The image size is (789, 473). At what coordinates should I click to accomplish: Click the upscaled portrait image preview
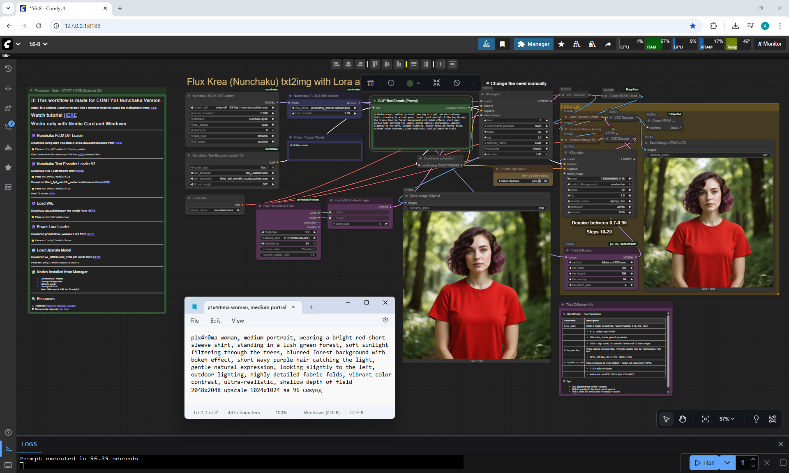coord(708,223)
